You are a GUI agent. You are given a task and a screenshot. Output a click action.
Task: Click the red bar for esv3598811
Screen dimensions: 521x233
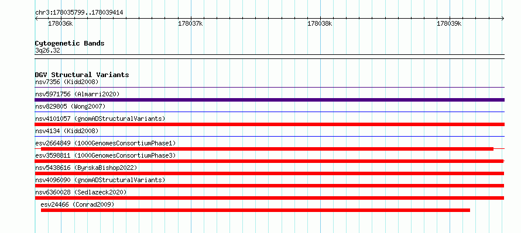[x=269, y=161]
